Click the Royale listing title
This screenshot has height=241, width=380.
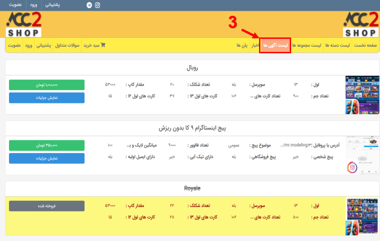coord(192,188)
